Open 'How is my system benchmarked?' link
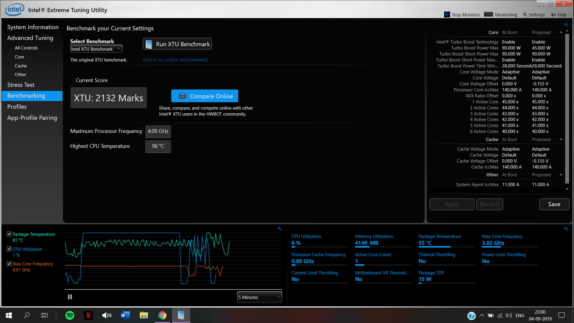Screen dimensions: 574x323 coord(176,60)
